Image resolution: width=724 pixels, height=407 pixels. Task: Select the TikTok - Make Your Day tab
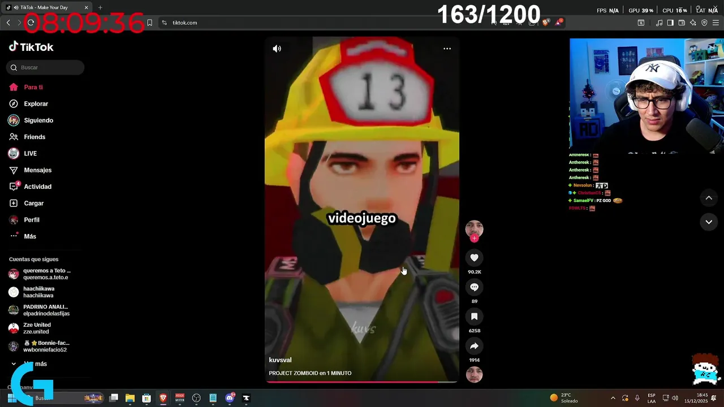[x=47, y=7]
